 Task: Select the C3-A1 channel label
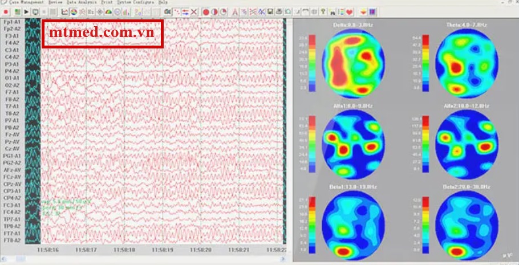pyautogui.click(x=12, y=50)
